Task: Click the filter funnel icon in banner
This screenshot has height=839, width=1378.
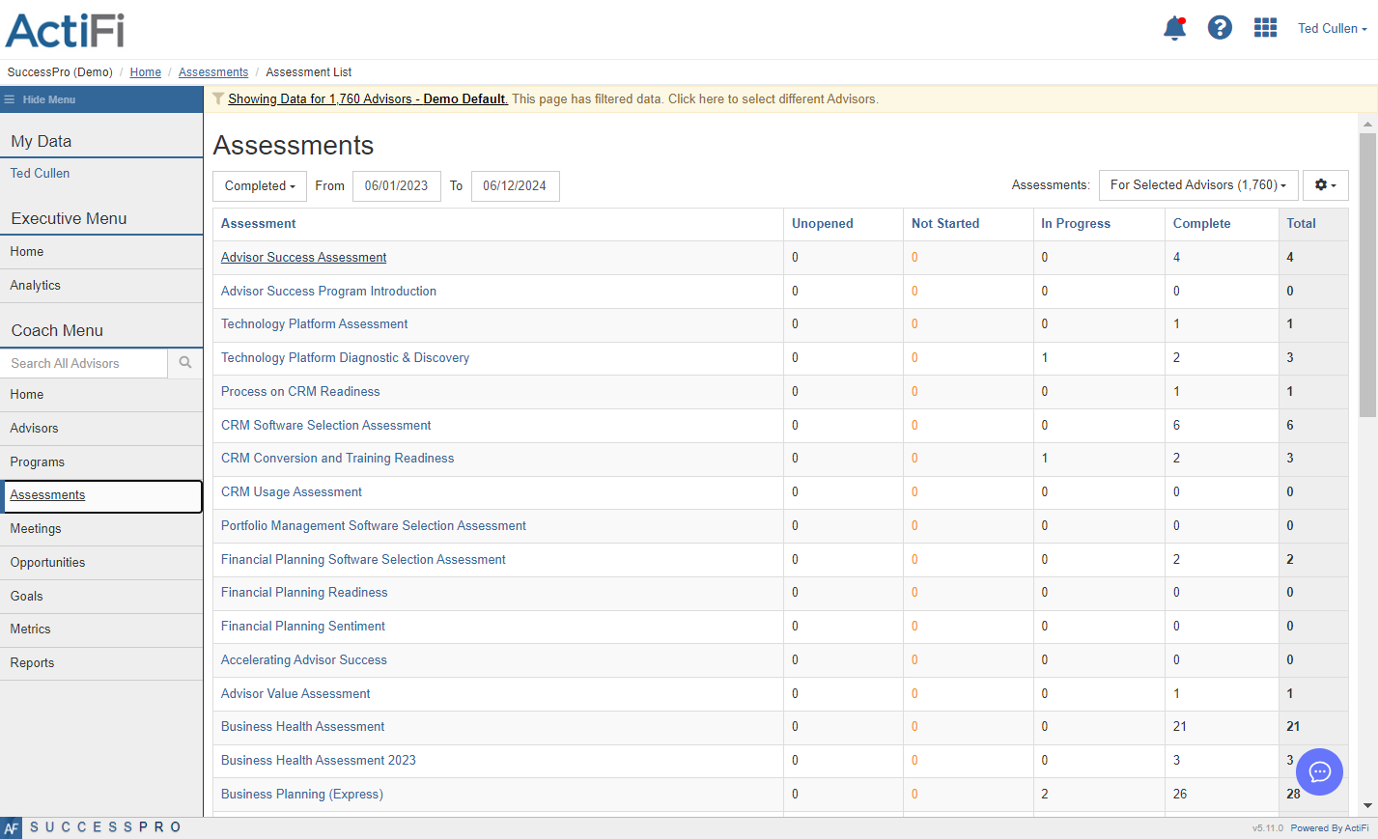Action: [x=218, y=98]
